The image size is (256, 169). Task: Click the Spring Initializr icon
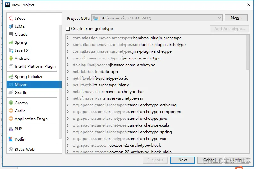(11, 77)
